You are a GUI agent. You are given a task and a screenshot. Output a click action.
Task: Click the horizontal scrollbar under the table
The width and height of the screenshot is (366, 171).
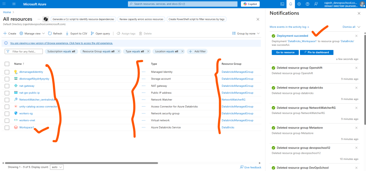81,163
